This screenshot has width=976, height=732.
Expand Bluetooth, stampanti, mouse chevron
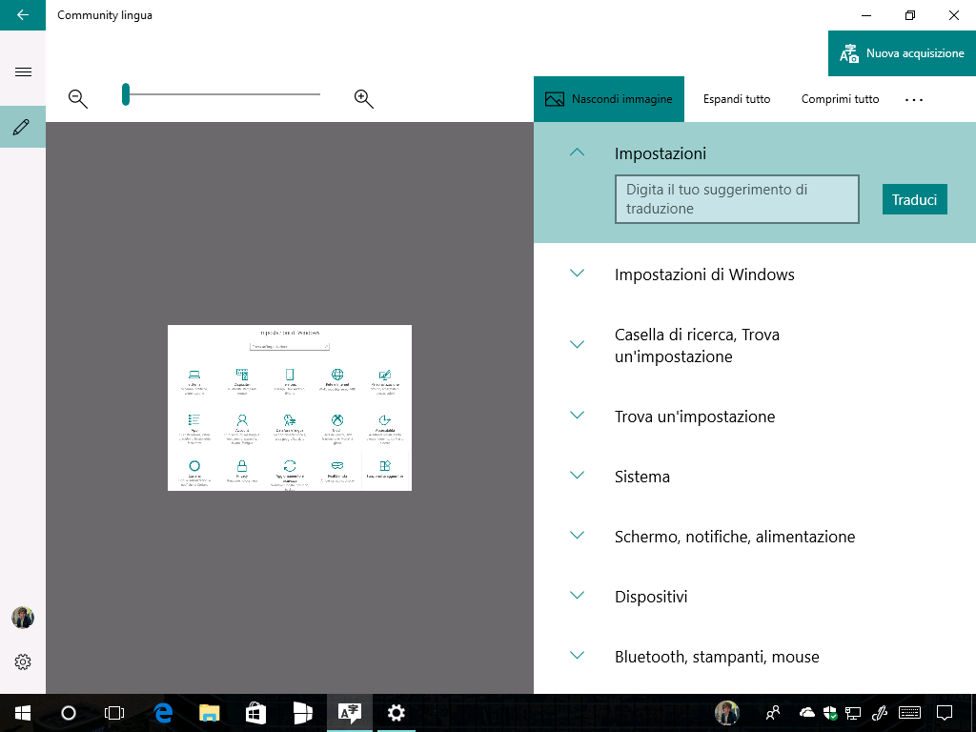pyautogui.click(x=577, y=656)
